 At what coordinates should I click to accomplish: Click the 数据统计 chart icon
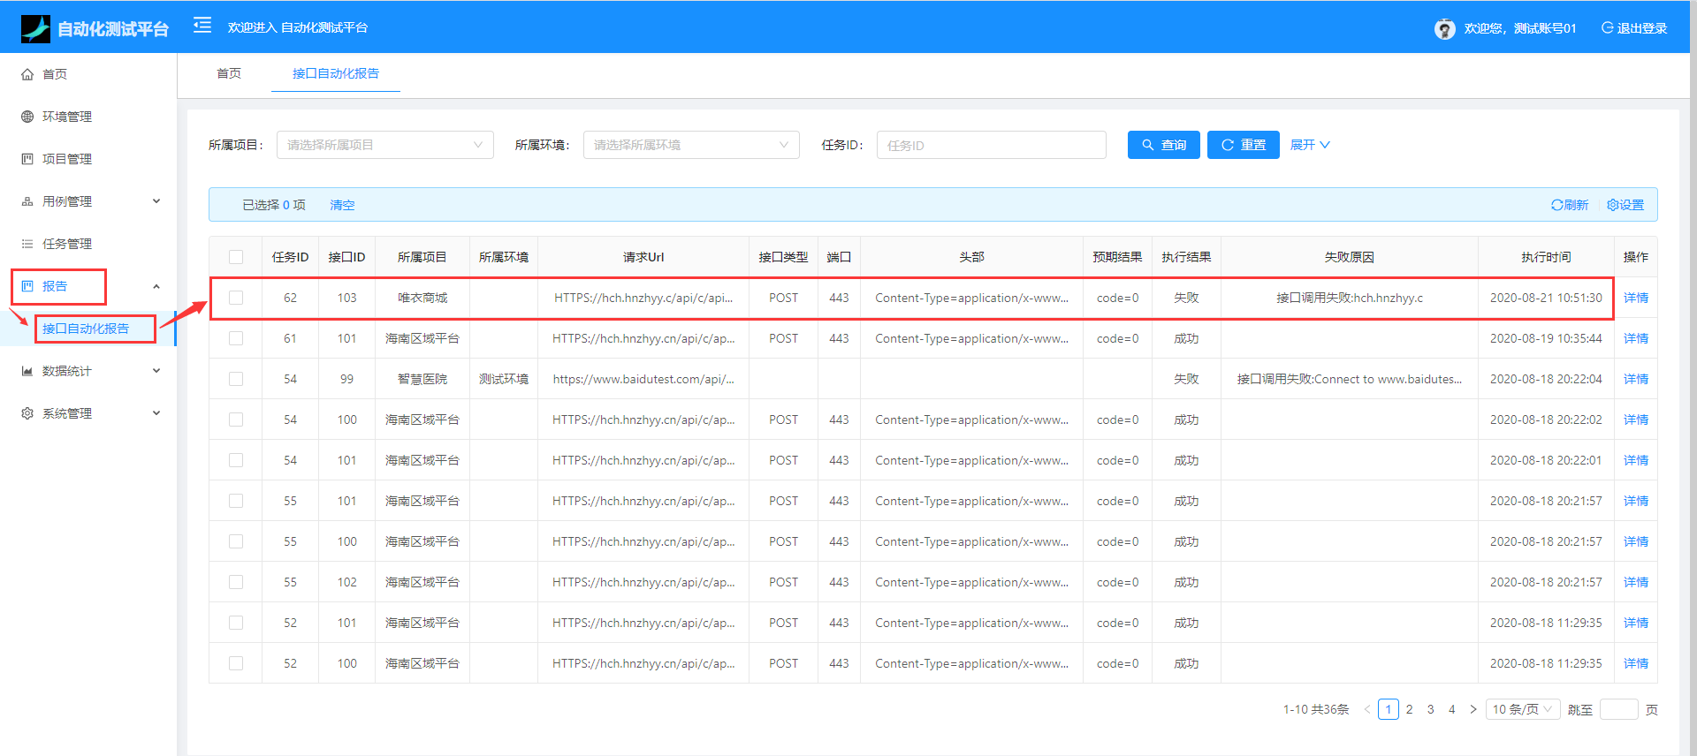tap(27, 371)
